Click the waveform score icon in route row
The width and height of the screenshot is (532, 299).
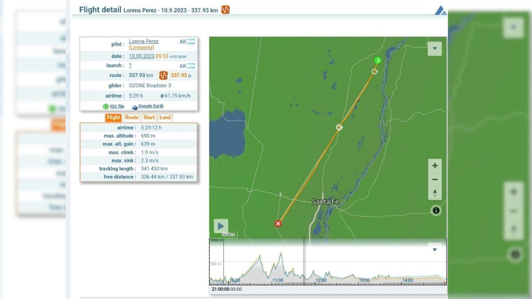pos(163,76)
